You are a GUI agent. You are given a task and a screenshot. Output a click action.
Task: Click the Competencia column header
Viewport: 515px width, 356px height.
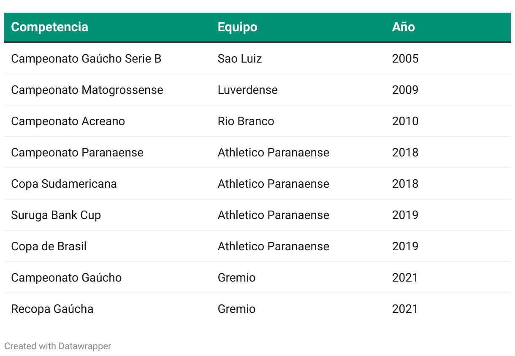pos(49,27)
